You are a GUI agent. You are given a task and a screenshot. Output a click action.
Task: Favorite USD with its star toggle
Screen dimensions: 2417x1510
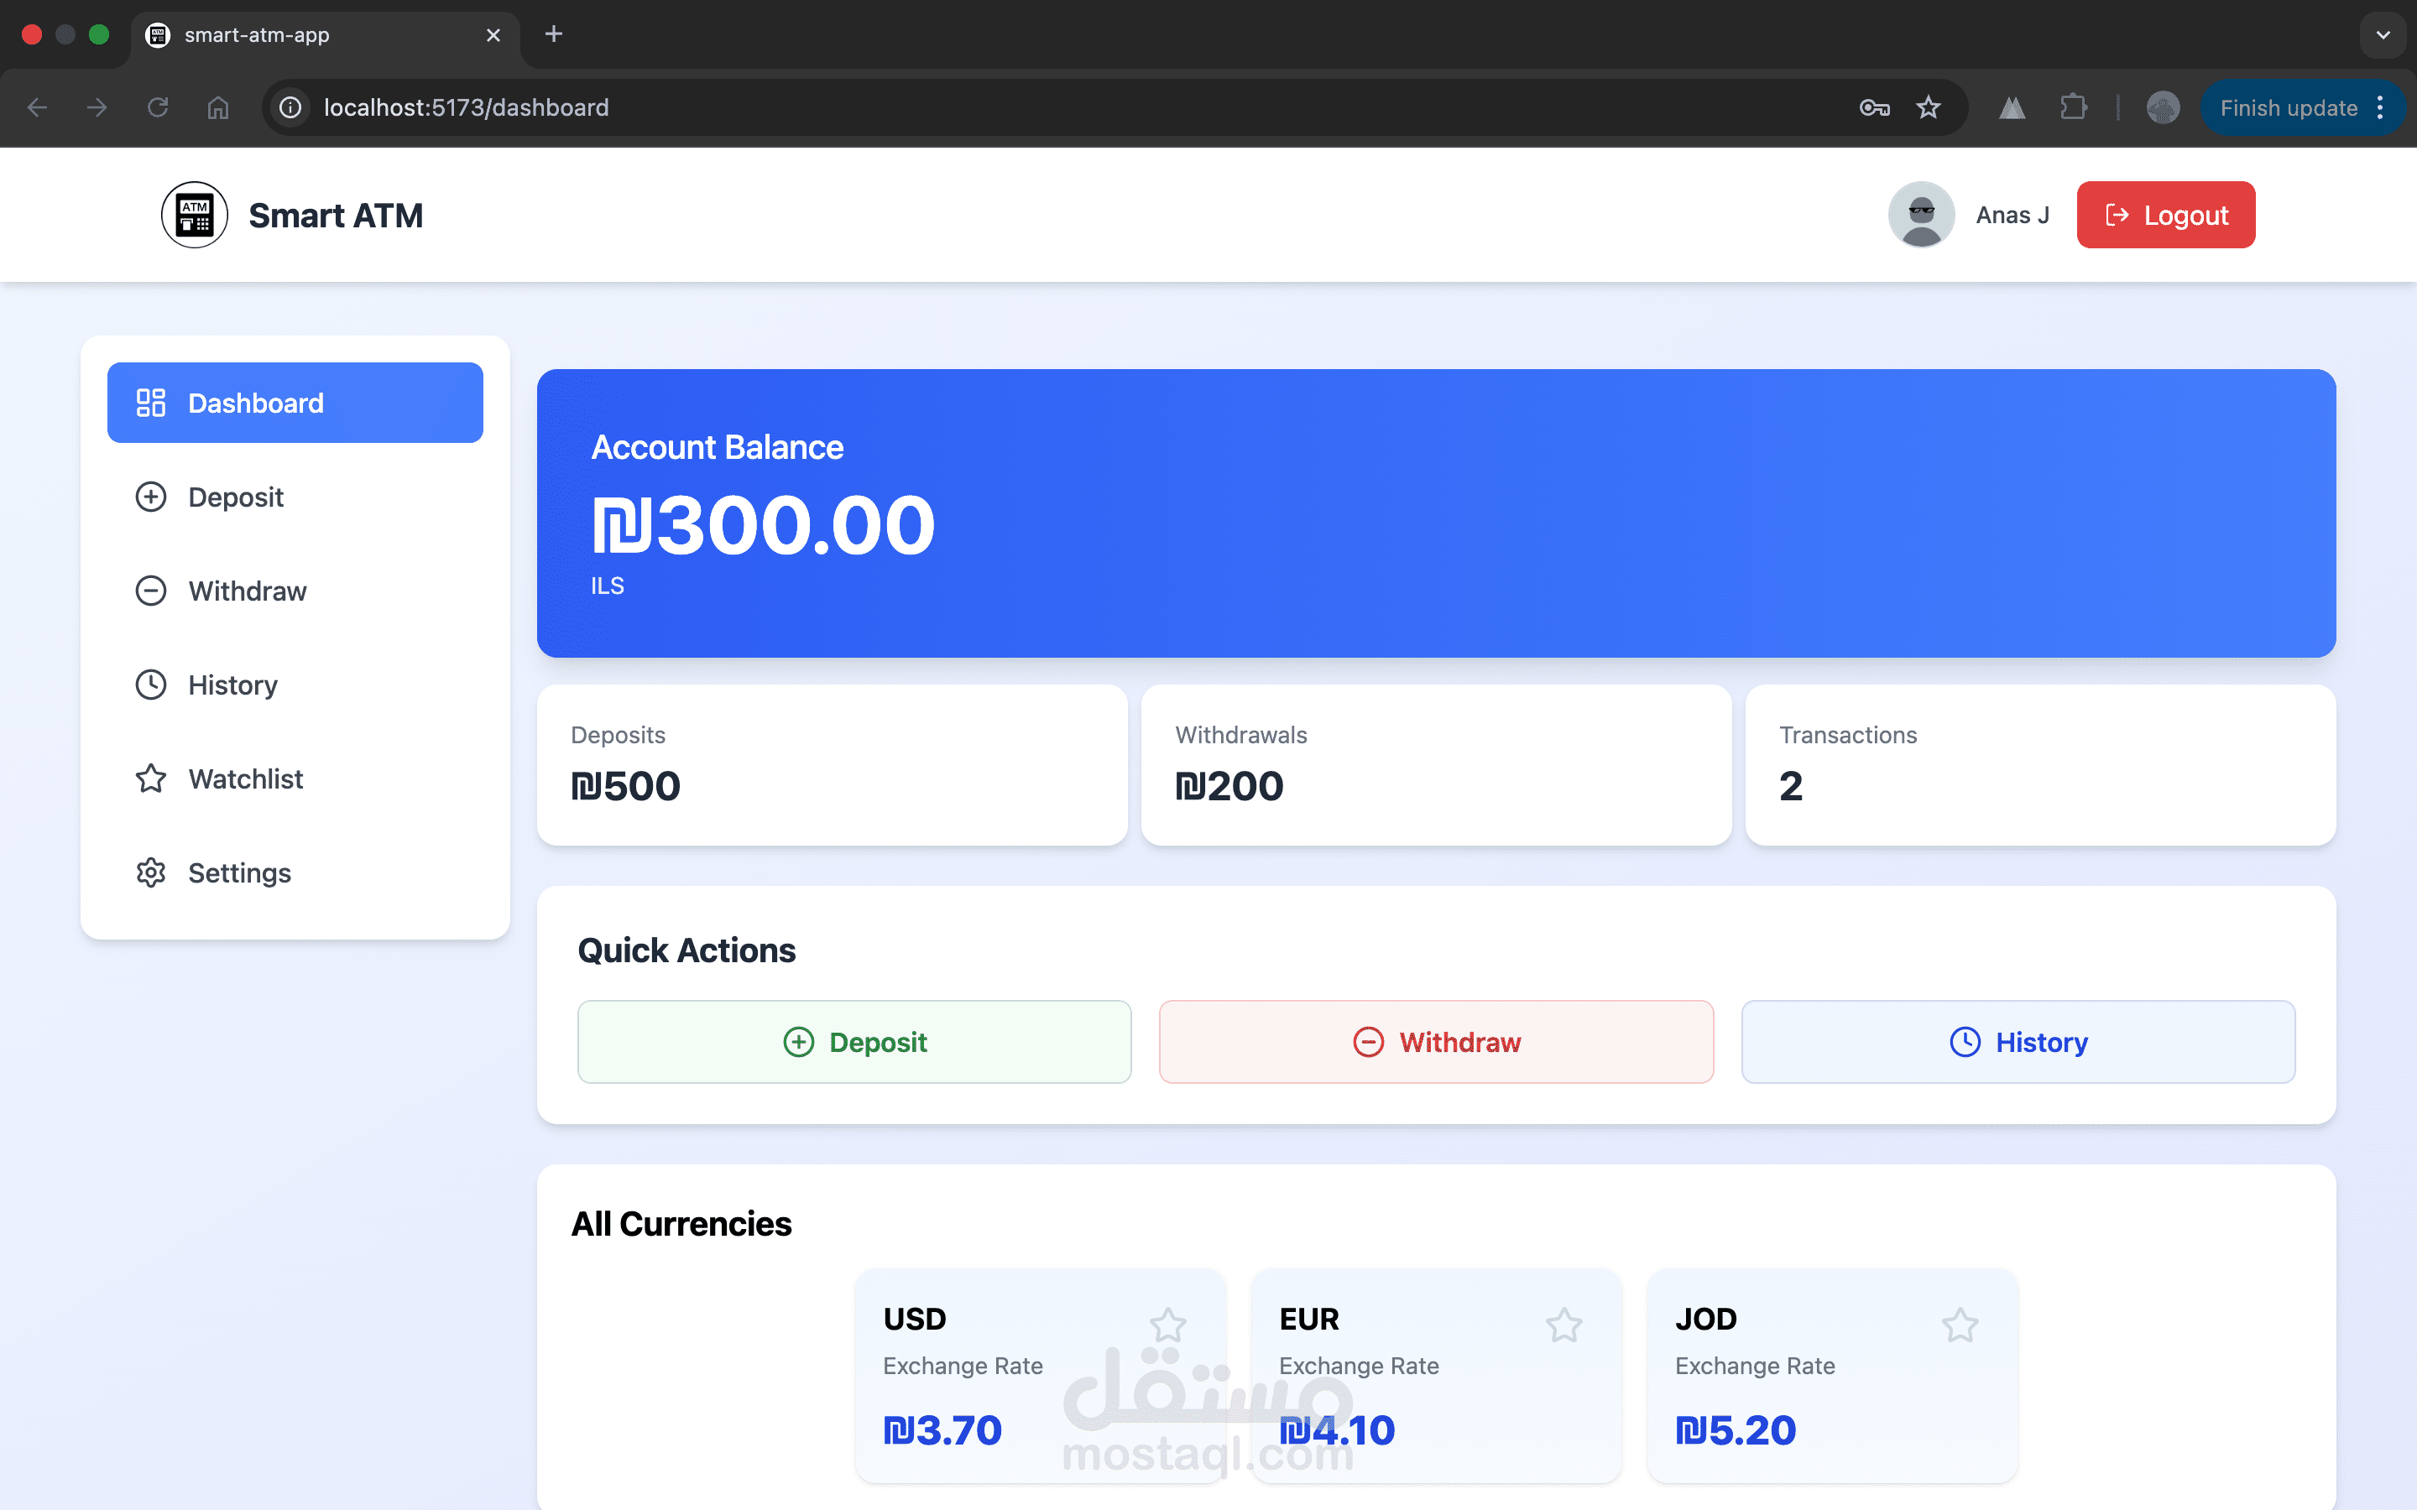pyautogui.click(x=1167, y=1325)
